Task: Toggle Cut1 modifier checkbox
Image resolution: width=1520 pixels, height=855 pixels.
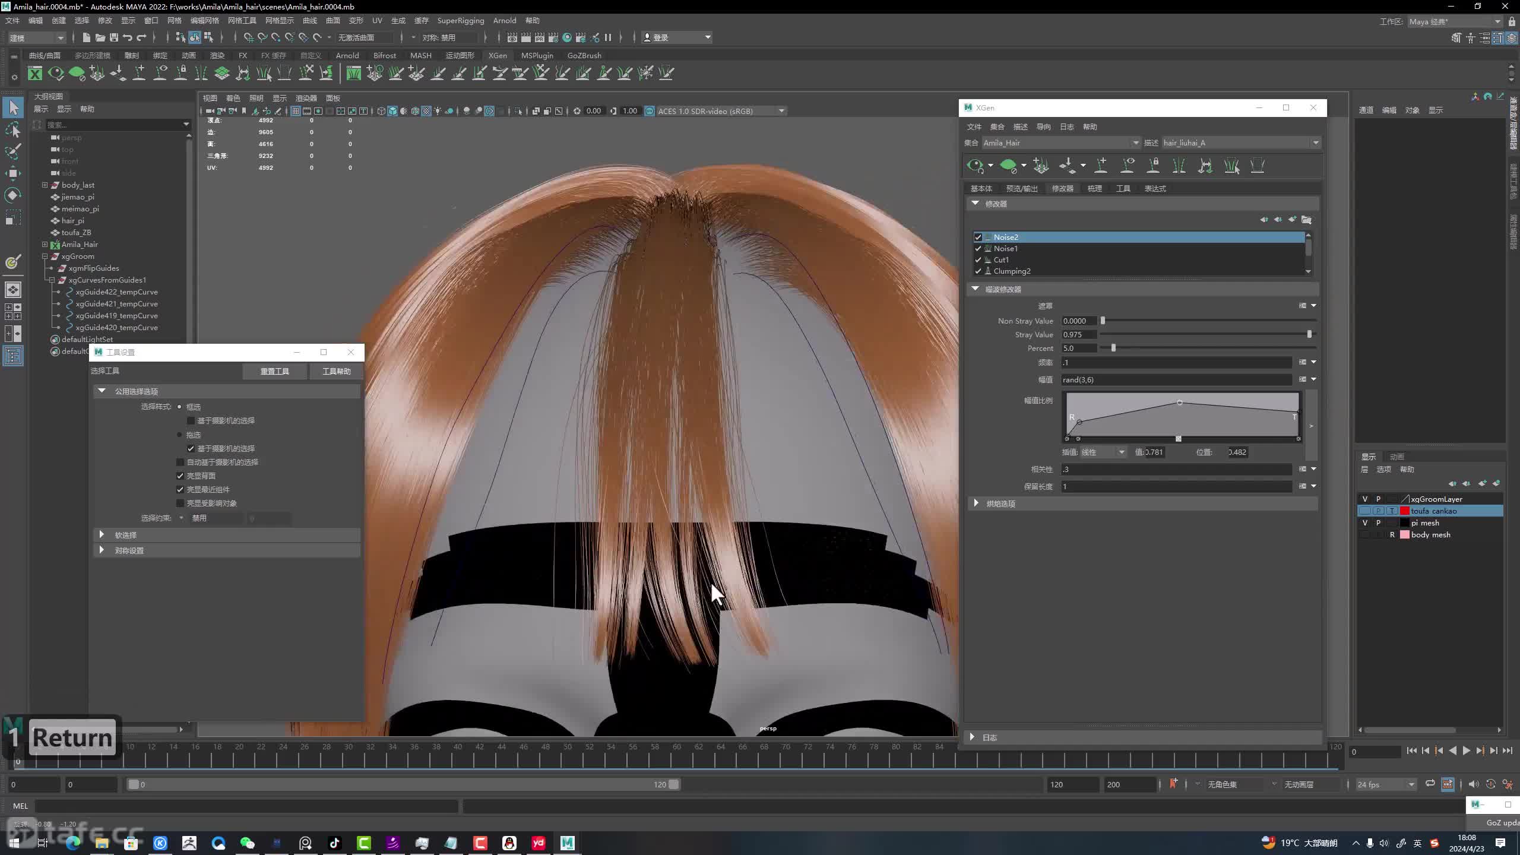Action: coord(978,259)
